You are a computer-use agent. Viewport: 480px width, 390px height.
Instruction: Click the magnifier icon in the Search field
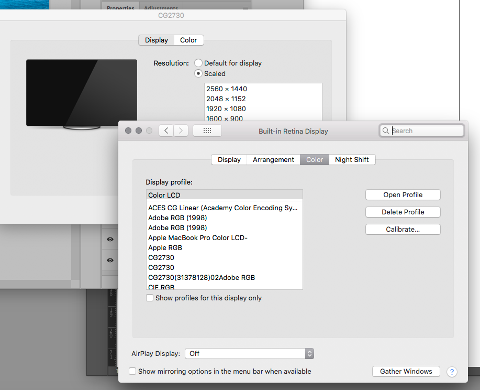click(x=386, y=131)
